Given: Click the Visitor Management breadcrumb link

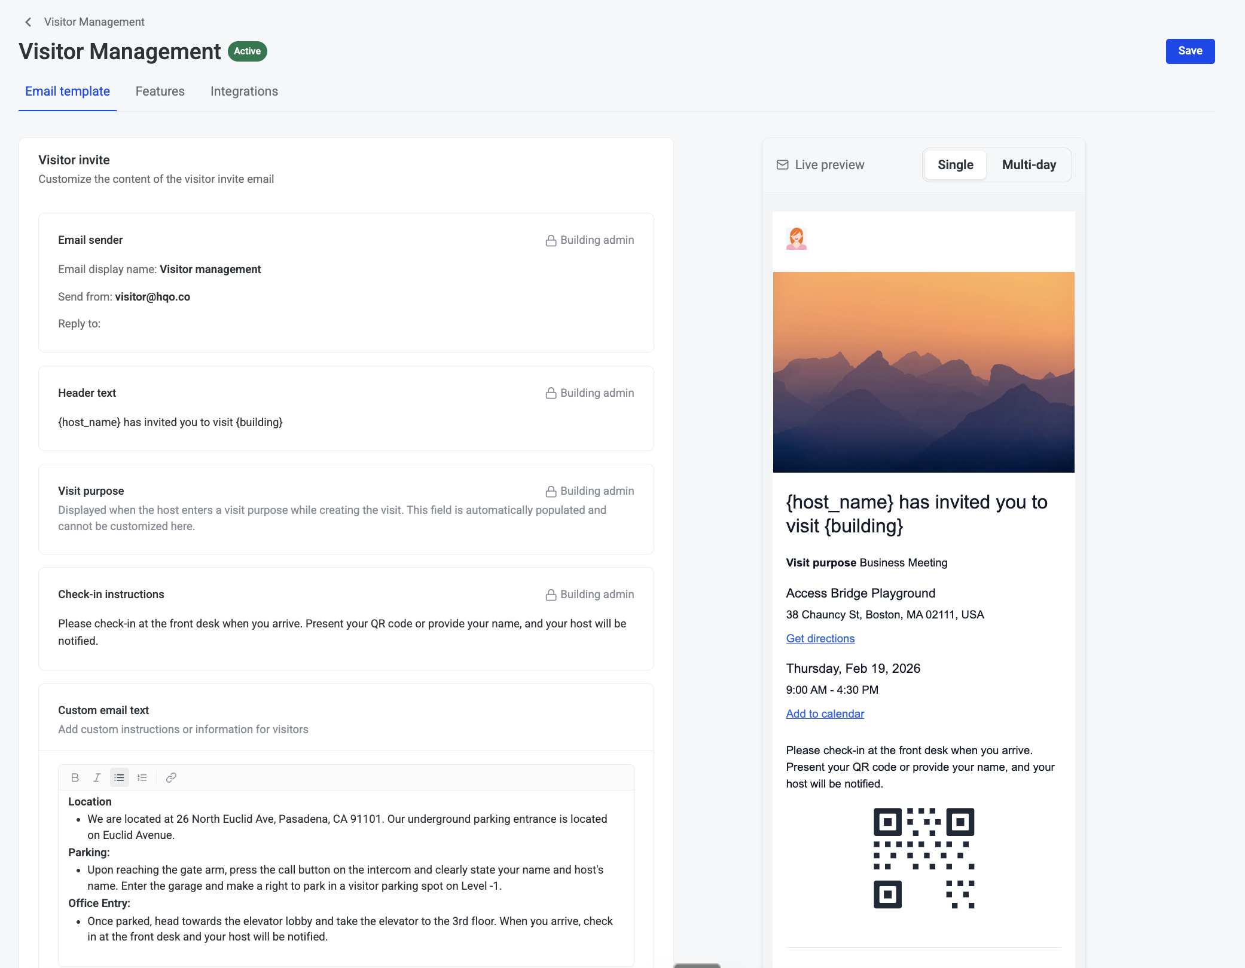Looking at the screenshot, I should [x=94, y=22].
